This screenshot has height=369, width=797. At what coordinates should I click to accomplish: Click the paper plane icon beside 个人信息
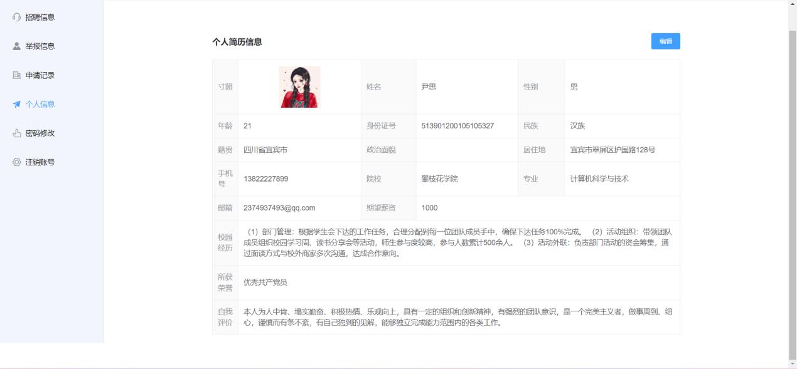17,104
